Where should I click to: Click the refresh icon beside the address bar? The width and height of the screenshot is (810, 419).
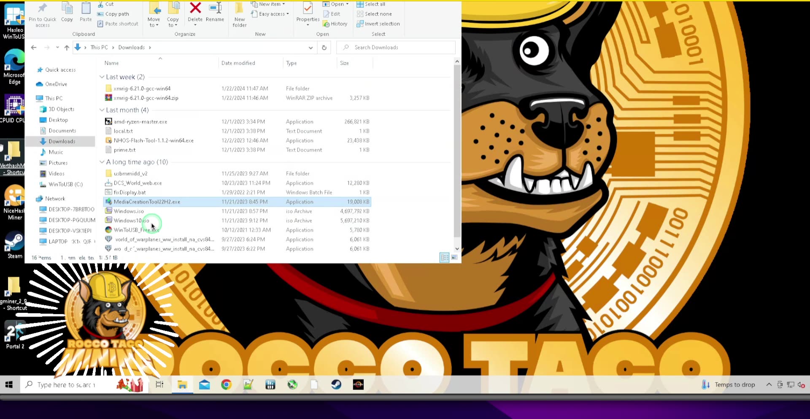(x=324, y=47)
